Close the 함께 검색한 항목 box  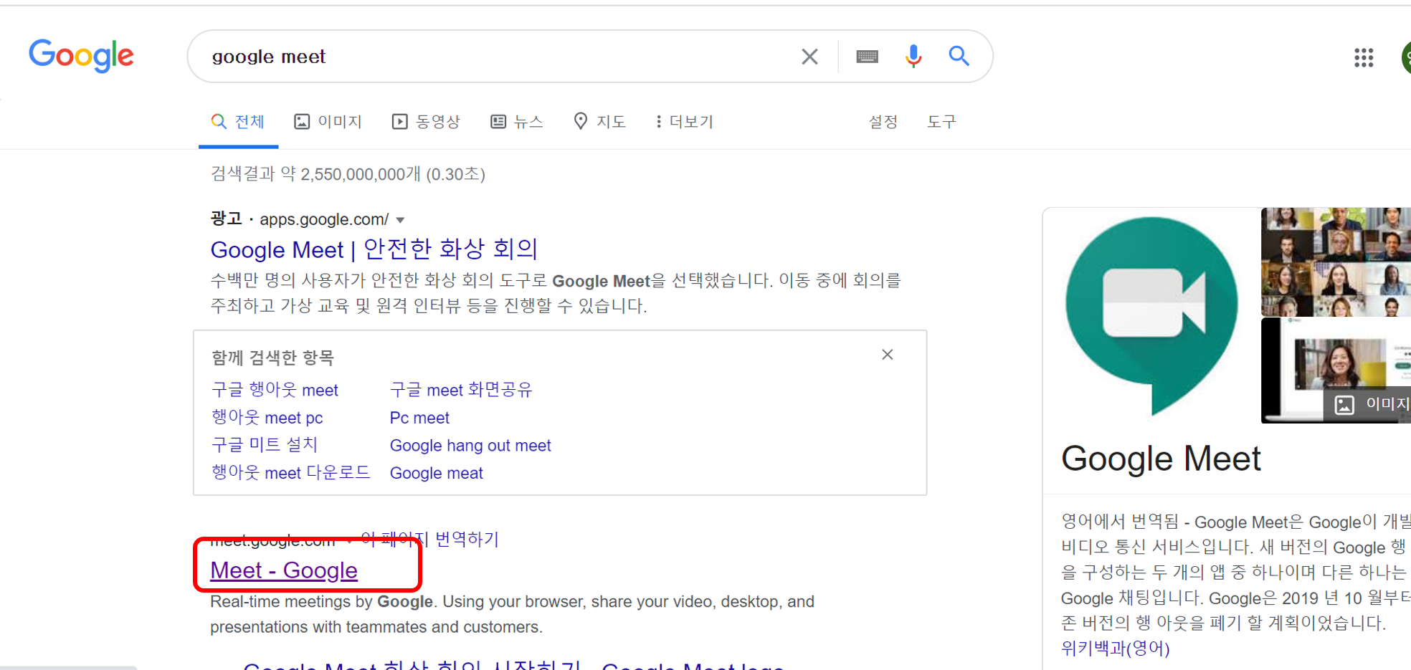click(887, 355)
